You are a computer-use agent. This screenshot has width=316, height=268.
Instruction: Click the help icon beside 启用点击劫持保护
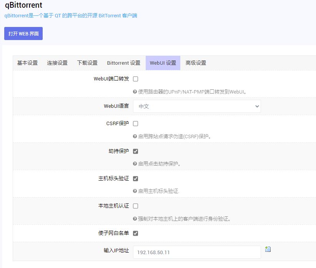[x=135, y=164]
